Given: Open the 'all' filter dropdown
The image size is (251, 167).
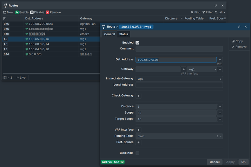Looking at the screenshot, I should pyautogui.click(x=222, y=12).
